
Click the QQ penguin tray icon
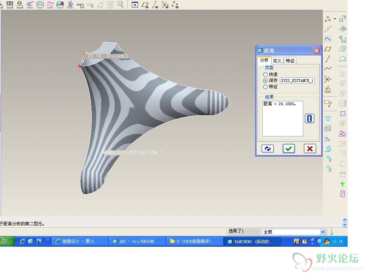(x=327, y=241)
